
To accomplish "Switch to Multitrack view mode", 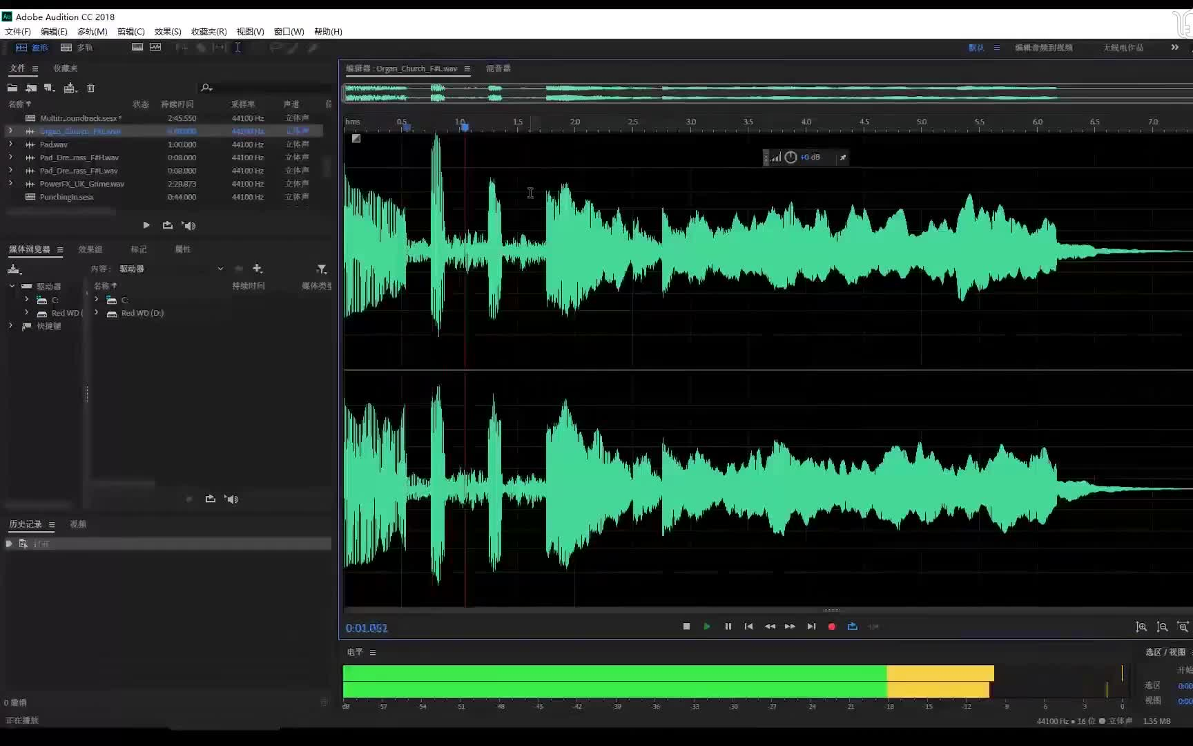I will click(x=77, y=48).
